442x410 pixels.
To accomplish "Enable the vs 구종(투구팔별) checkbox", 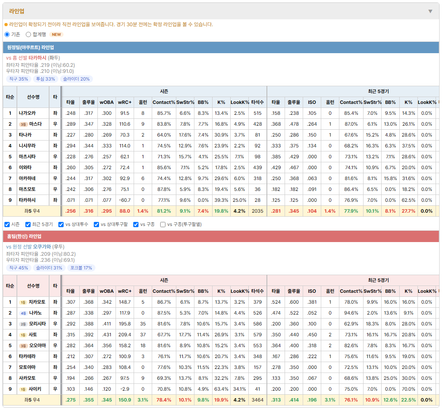I will click(x=163, y=224).
